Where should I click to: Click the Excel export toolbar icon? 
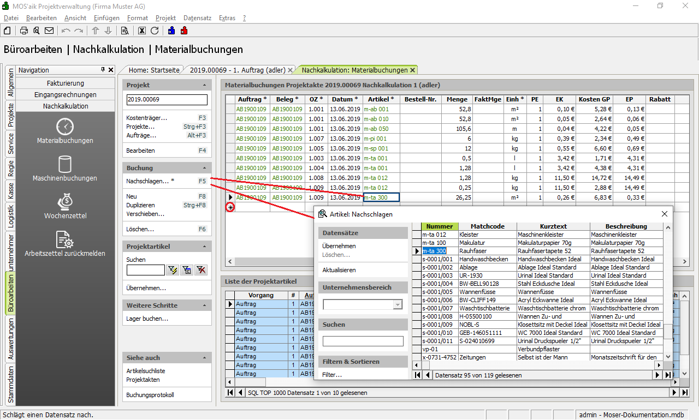point(142,31)
